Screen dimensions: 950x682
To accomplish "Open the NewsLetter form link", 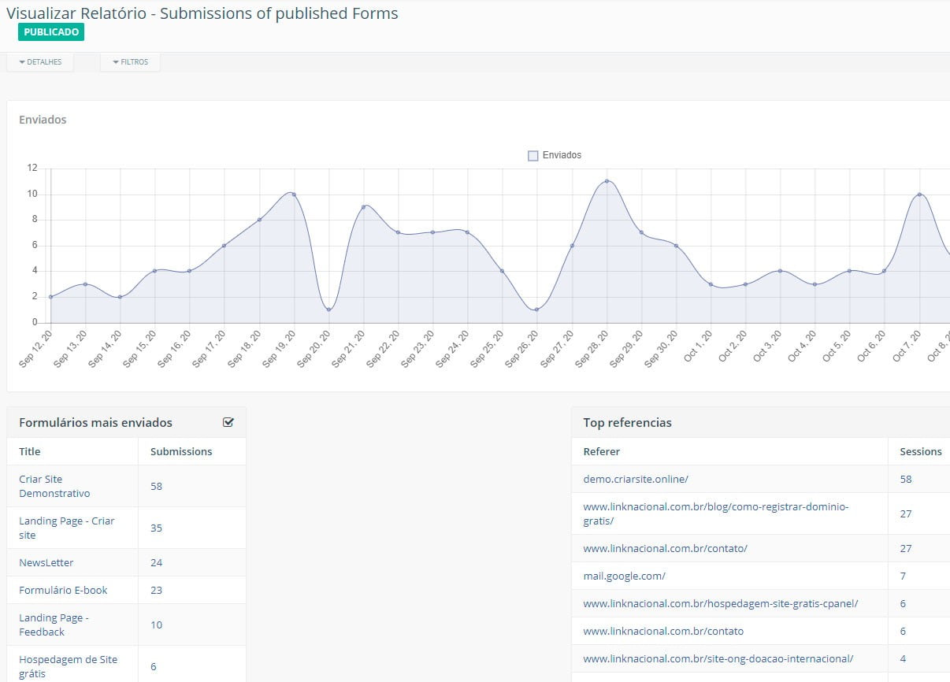I will (x=46, y=562).
